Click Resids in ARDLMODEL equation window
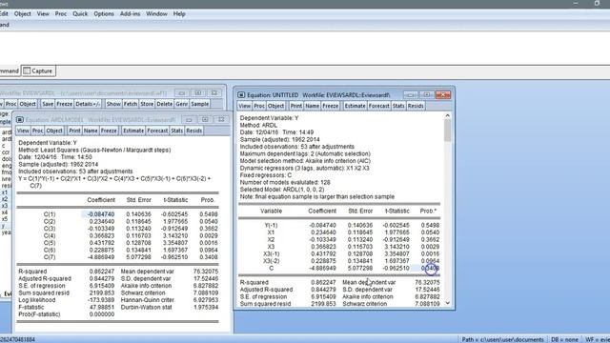Viewport: 610px width, 343px height. [x=193, y=131]
